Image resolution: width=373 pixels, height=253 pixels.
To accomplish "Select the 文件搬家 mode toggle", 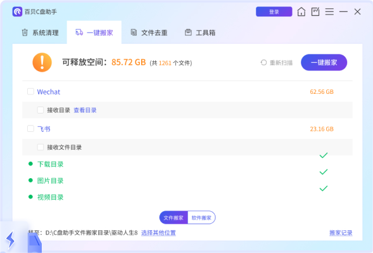I will click(174, 217).
